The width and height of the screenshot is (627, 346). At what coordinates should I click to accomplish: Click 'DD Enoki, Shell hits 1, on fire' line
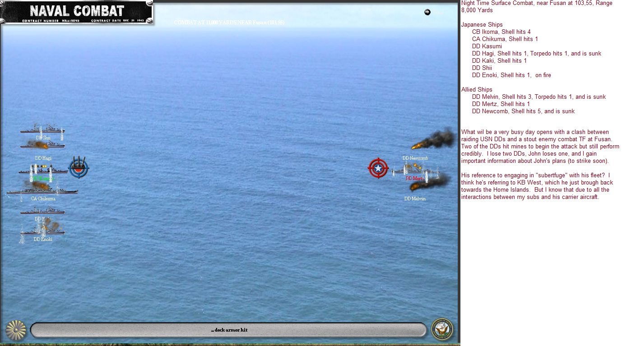pos(511,75)
